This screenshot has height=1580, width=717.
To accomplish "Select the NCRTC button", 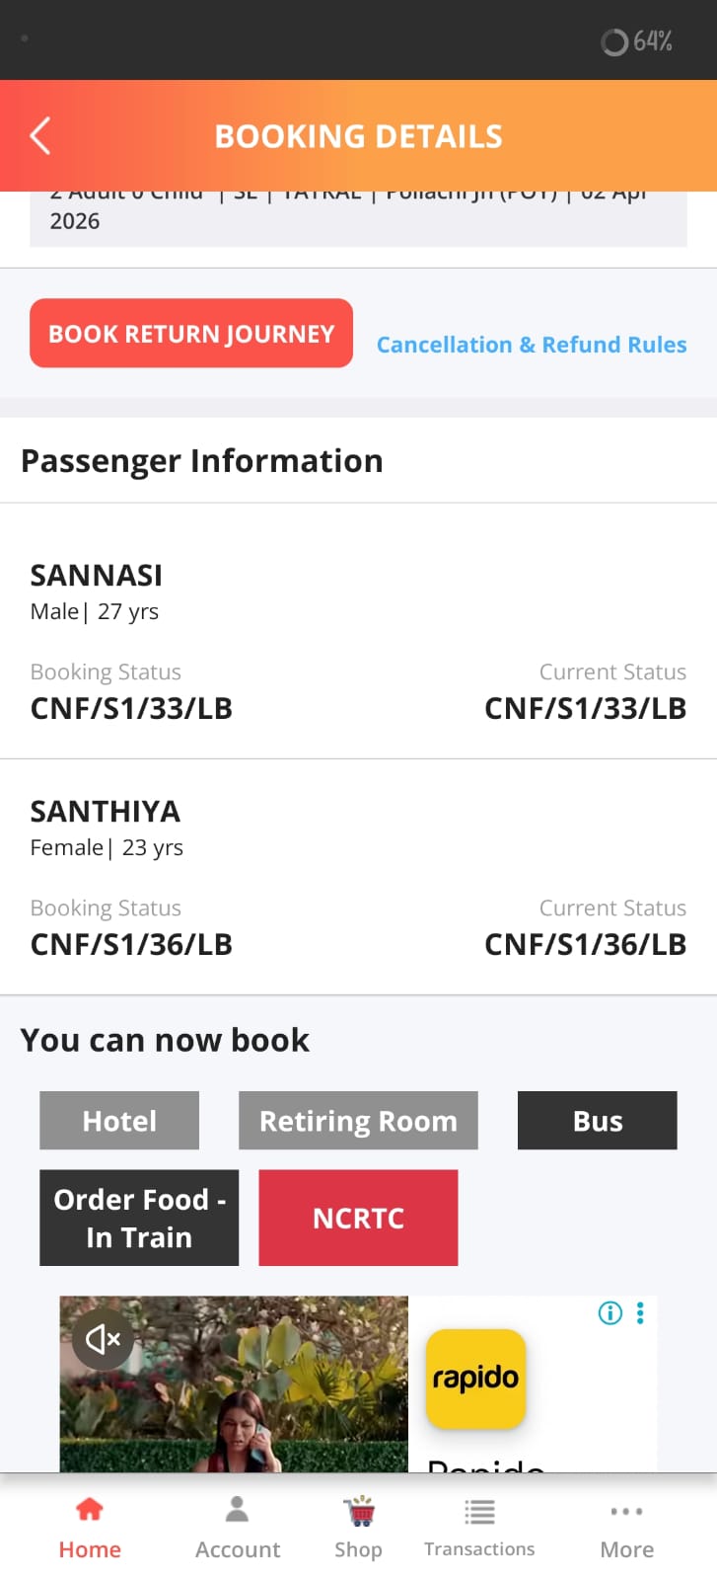I will (x=358, y=1218).
